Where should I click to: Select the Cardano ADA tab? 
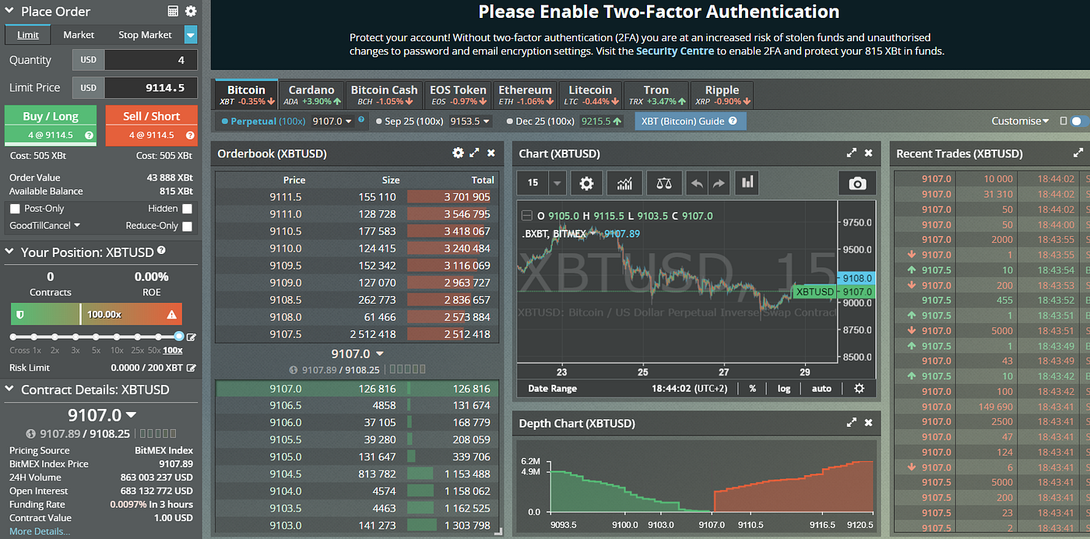click(x=311, y=95)
